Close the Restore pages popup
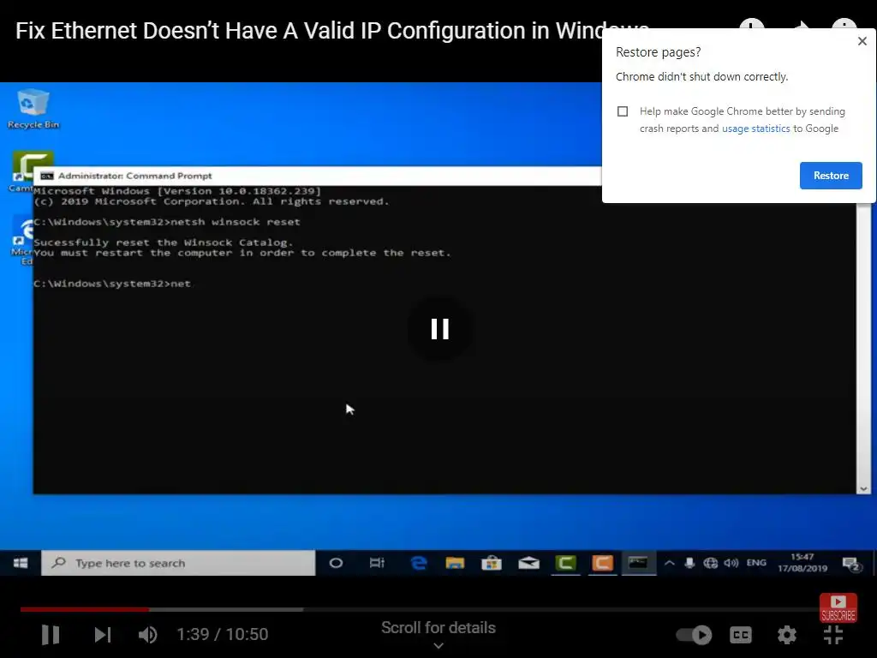This screenshot has height=658, width=877. click(862, 41)
